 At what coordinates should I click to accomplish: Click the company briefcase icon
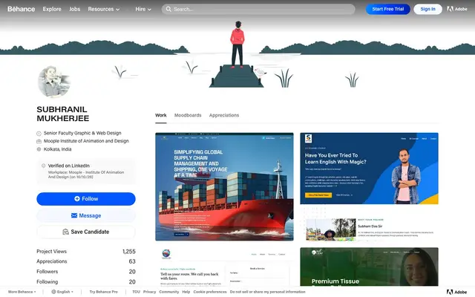39,141
